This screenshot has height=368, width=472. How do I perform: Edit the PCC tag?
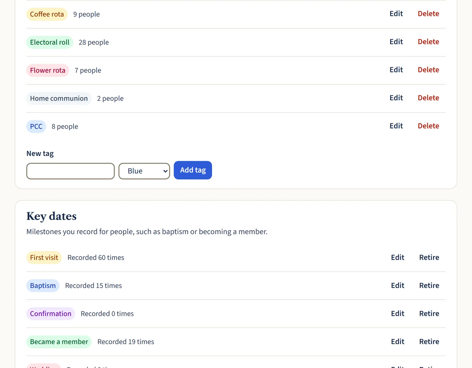pos(396,126)
